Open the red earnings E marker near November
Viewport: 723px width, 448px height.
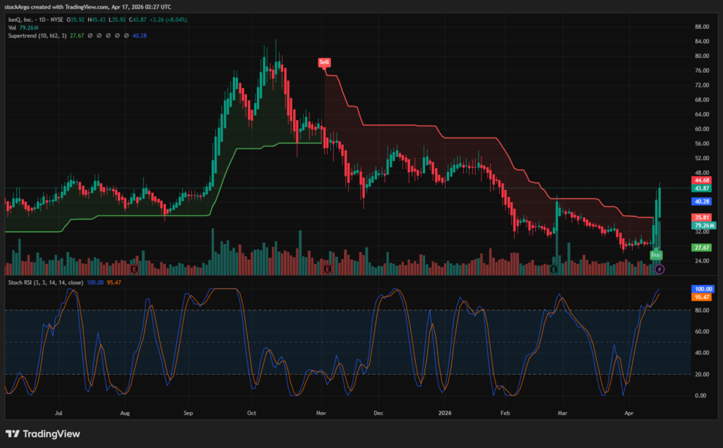(x=327, y=269)
